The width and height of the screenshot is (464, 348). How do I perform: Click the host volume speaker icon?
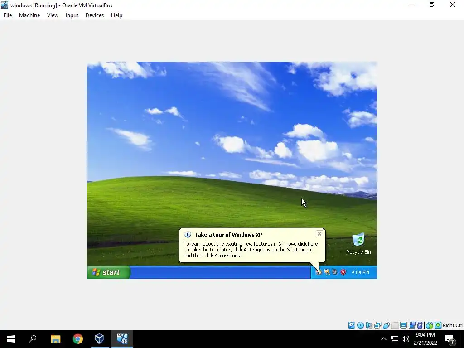406,339
